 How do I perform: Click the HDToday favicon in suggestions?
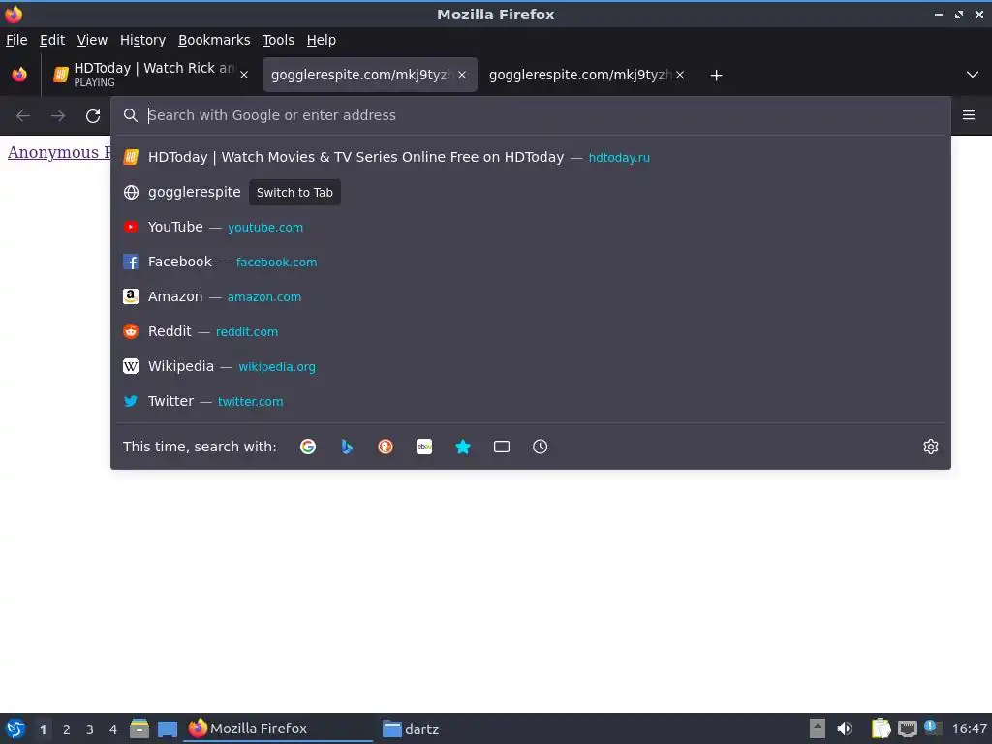[131, 157]
